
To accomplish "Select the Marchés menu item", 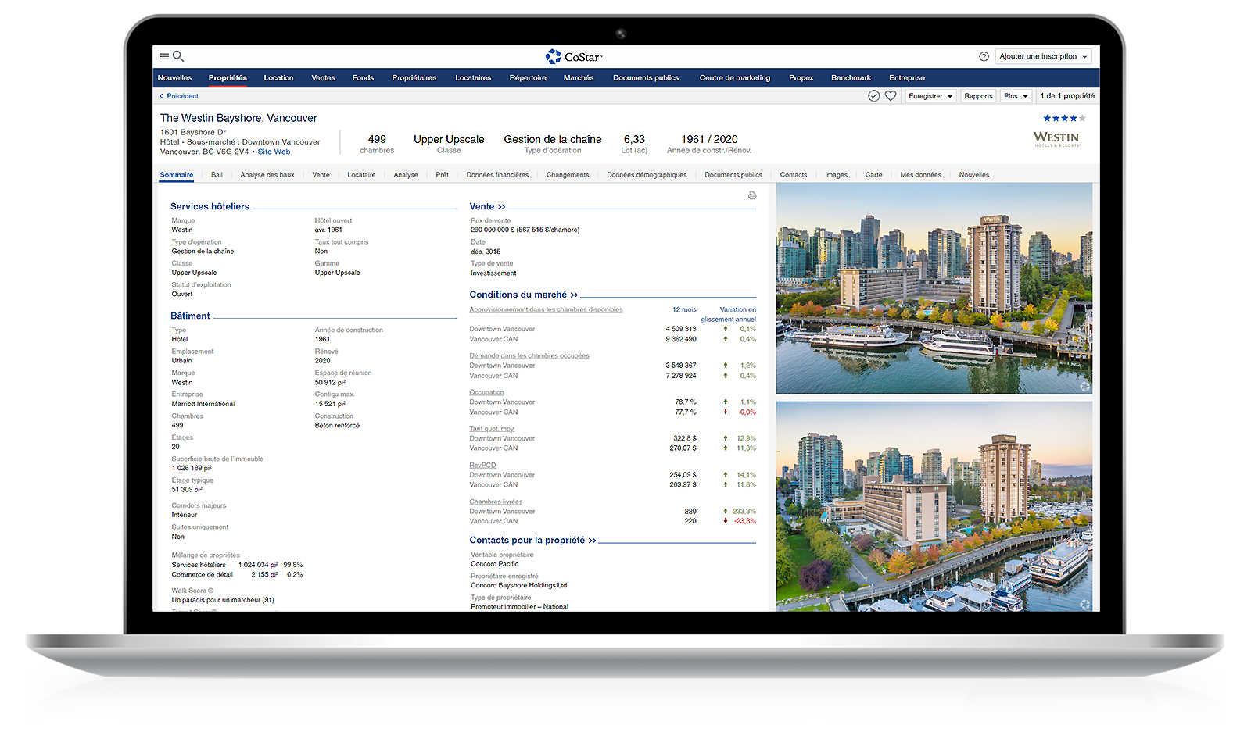I will (x=579, y=78).
